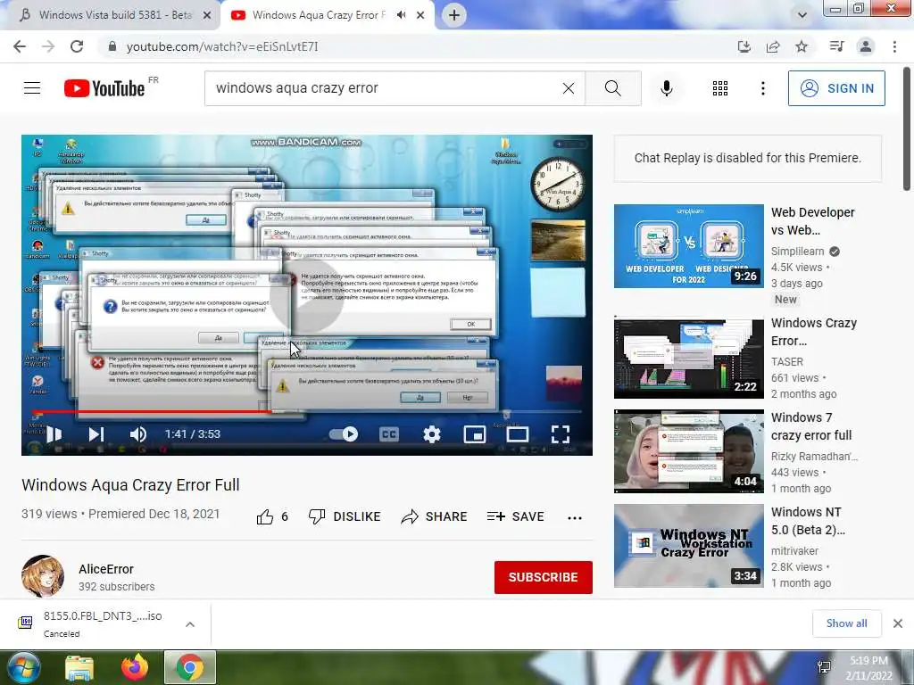Open a new Chrome tab

point(454,15)
